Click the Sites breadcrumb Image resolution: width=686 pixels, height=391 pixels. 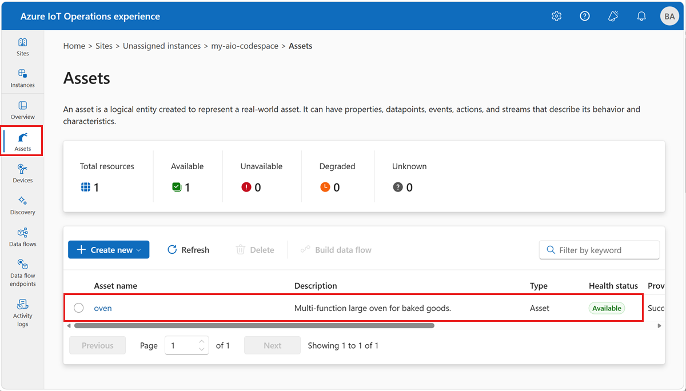click(104, 46)
